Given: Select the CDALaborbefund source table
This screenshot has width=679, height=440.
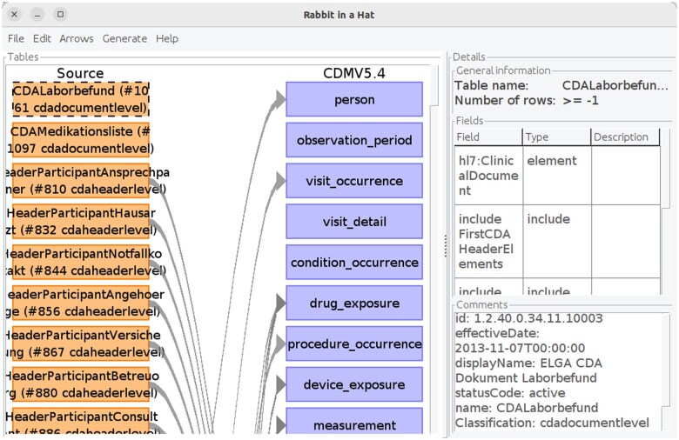Looking at the screenshot, I should [81, 99].
